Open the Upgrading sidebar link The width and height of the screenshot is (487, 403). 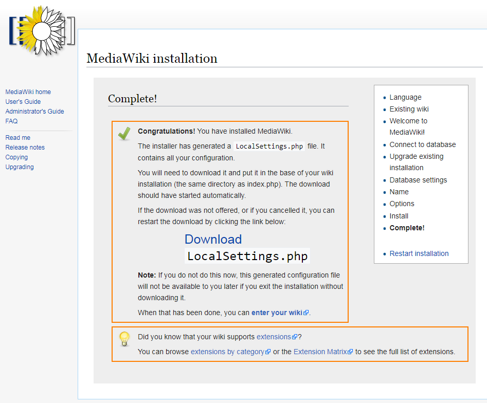[20, 167]
